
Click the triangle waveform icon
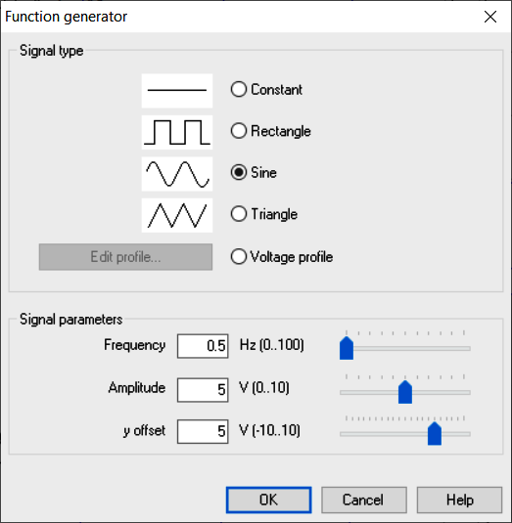(177, 215)
